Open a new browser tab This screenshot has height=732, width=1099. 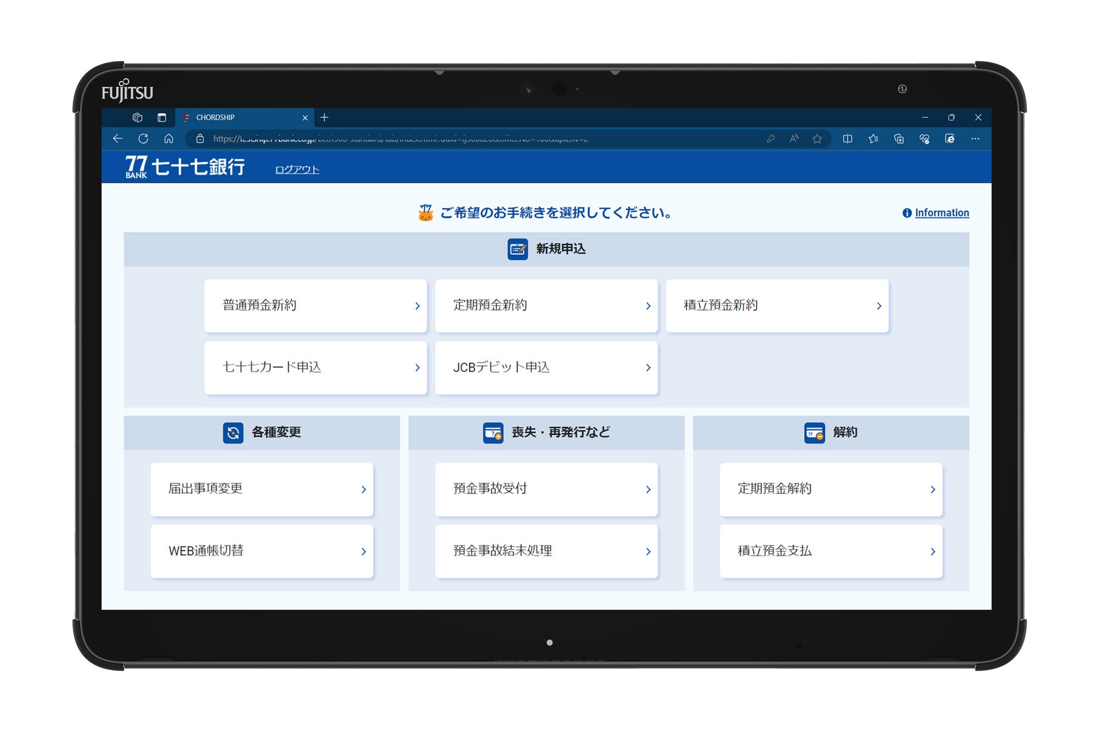pyautogui.click(x=325, y=117)
